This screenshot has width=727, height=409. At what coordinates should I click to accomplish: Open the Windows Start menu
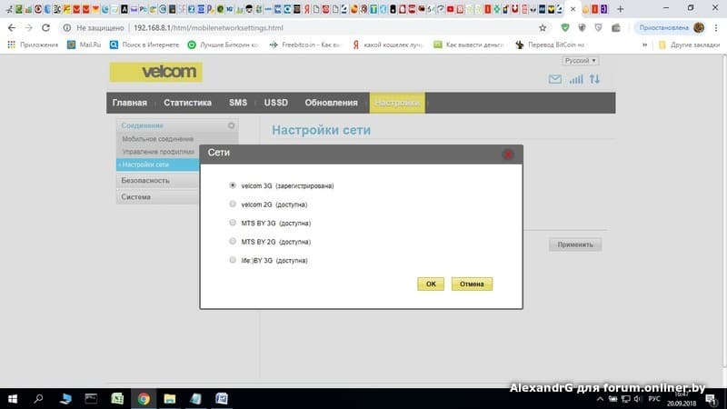(13, 399)
